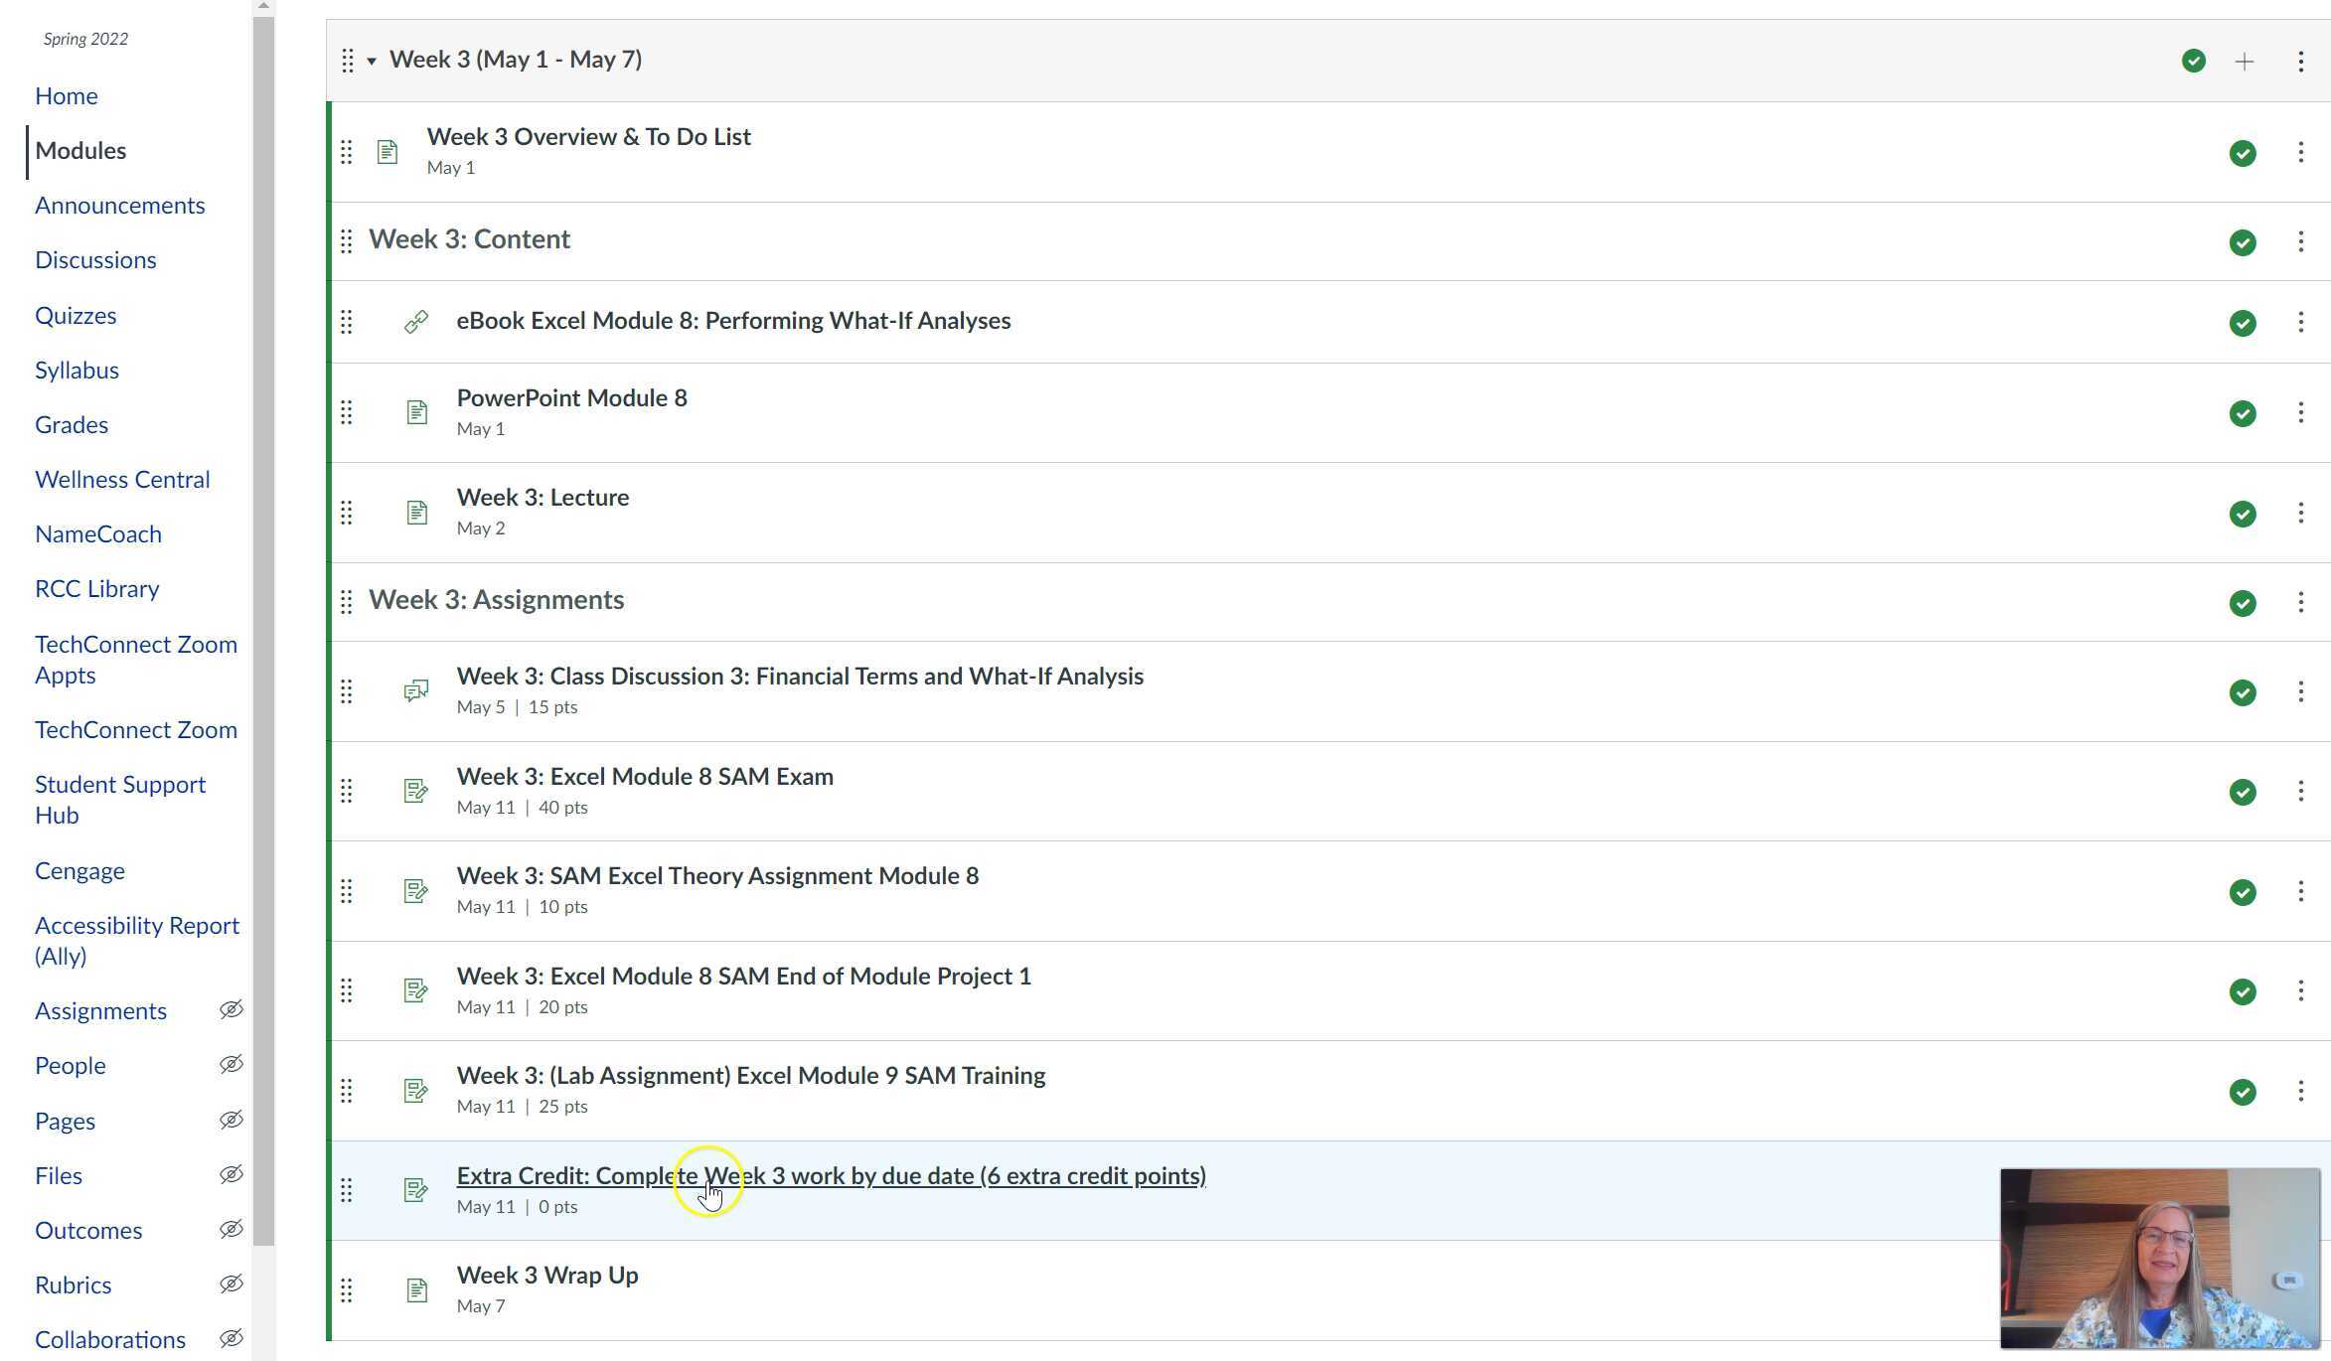Open the options dropdown for Lab Assignment Module 9
2331x1361 pixels.
click(2300, 1092)
